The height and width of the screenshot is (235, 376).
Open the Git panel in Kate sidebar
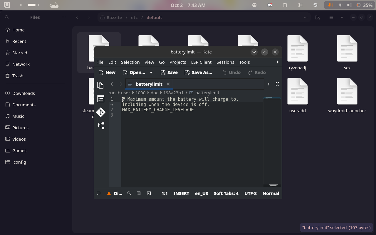[x=101, y=112]
